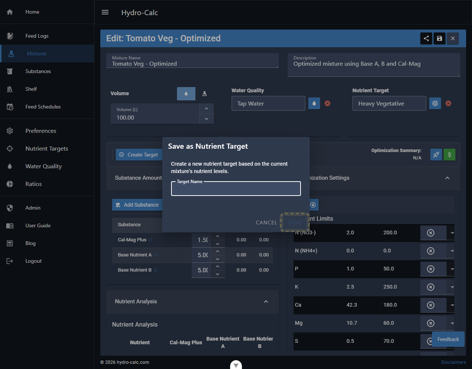The image size is (472, 369).
Task: Expand the Mg row dropdown
Action: tap(452, 324)
